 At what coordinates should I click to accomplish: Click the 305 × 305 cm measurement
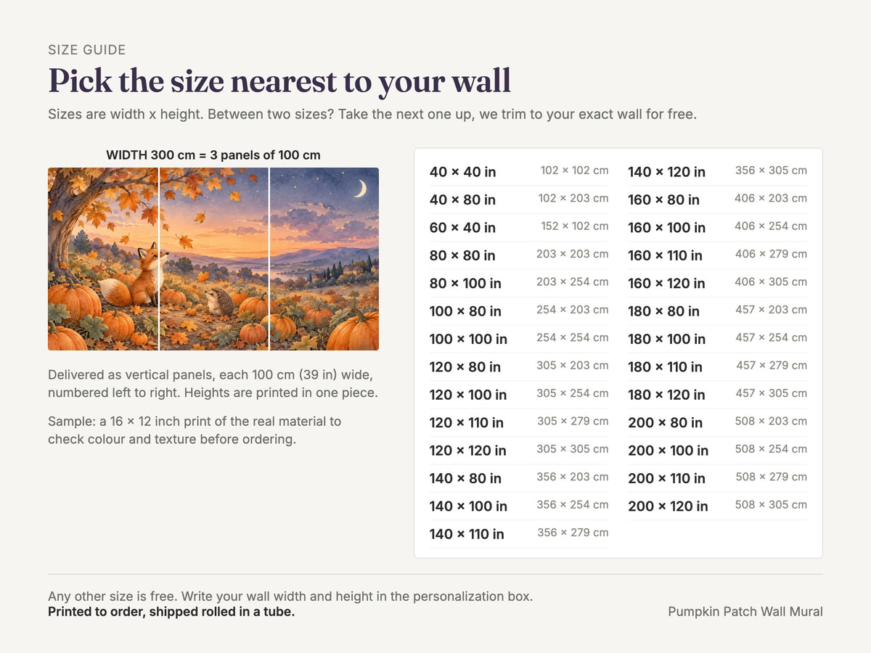573,449
